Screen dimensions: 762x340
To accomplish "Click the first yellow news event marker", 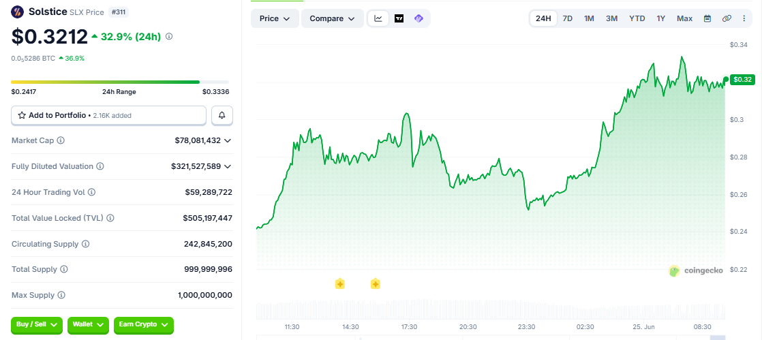I will point(339,283).
